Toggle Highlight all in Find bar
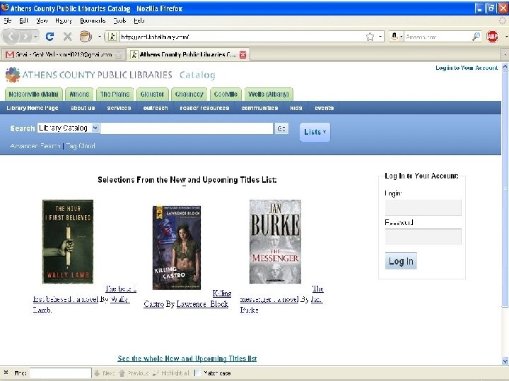 click(170, 373)
